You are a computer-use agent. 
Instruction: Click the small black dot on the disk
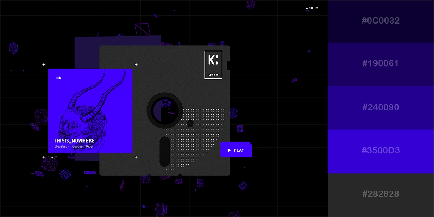190,124
